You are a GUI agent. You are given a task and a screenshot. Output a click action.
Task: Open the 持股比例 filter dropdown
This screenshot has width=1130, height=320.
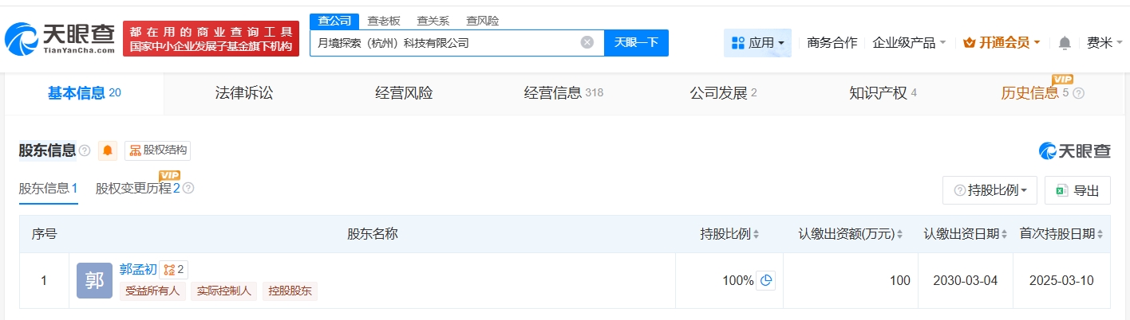click(990, 190)
